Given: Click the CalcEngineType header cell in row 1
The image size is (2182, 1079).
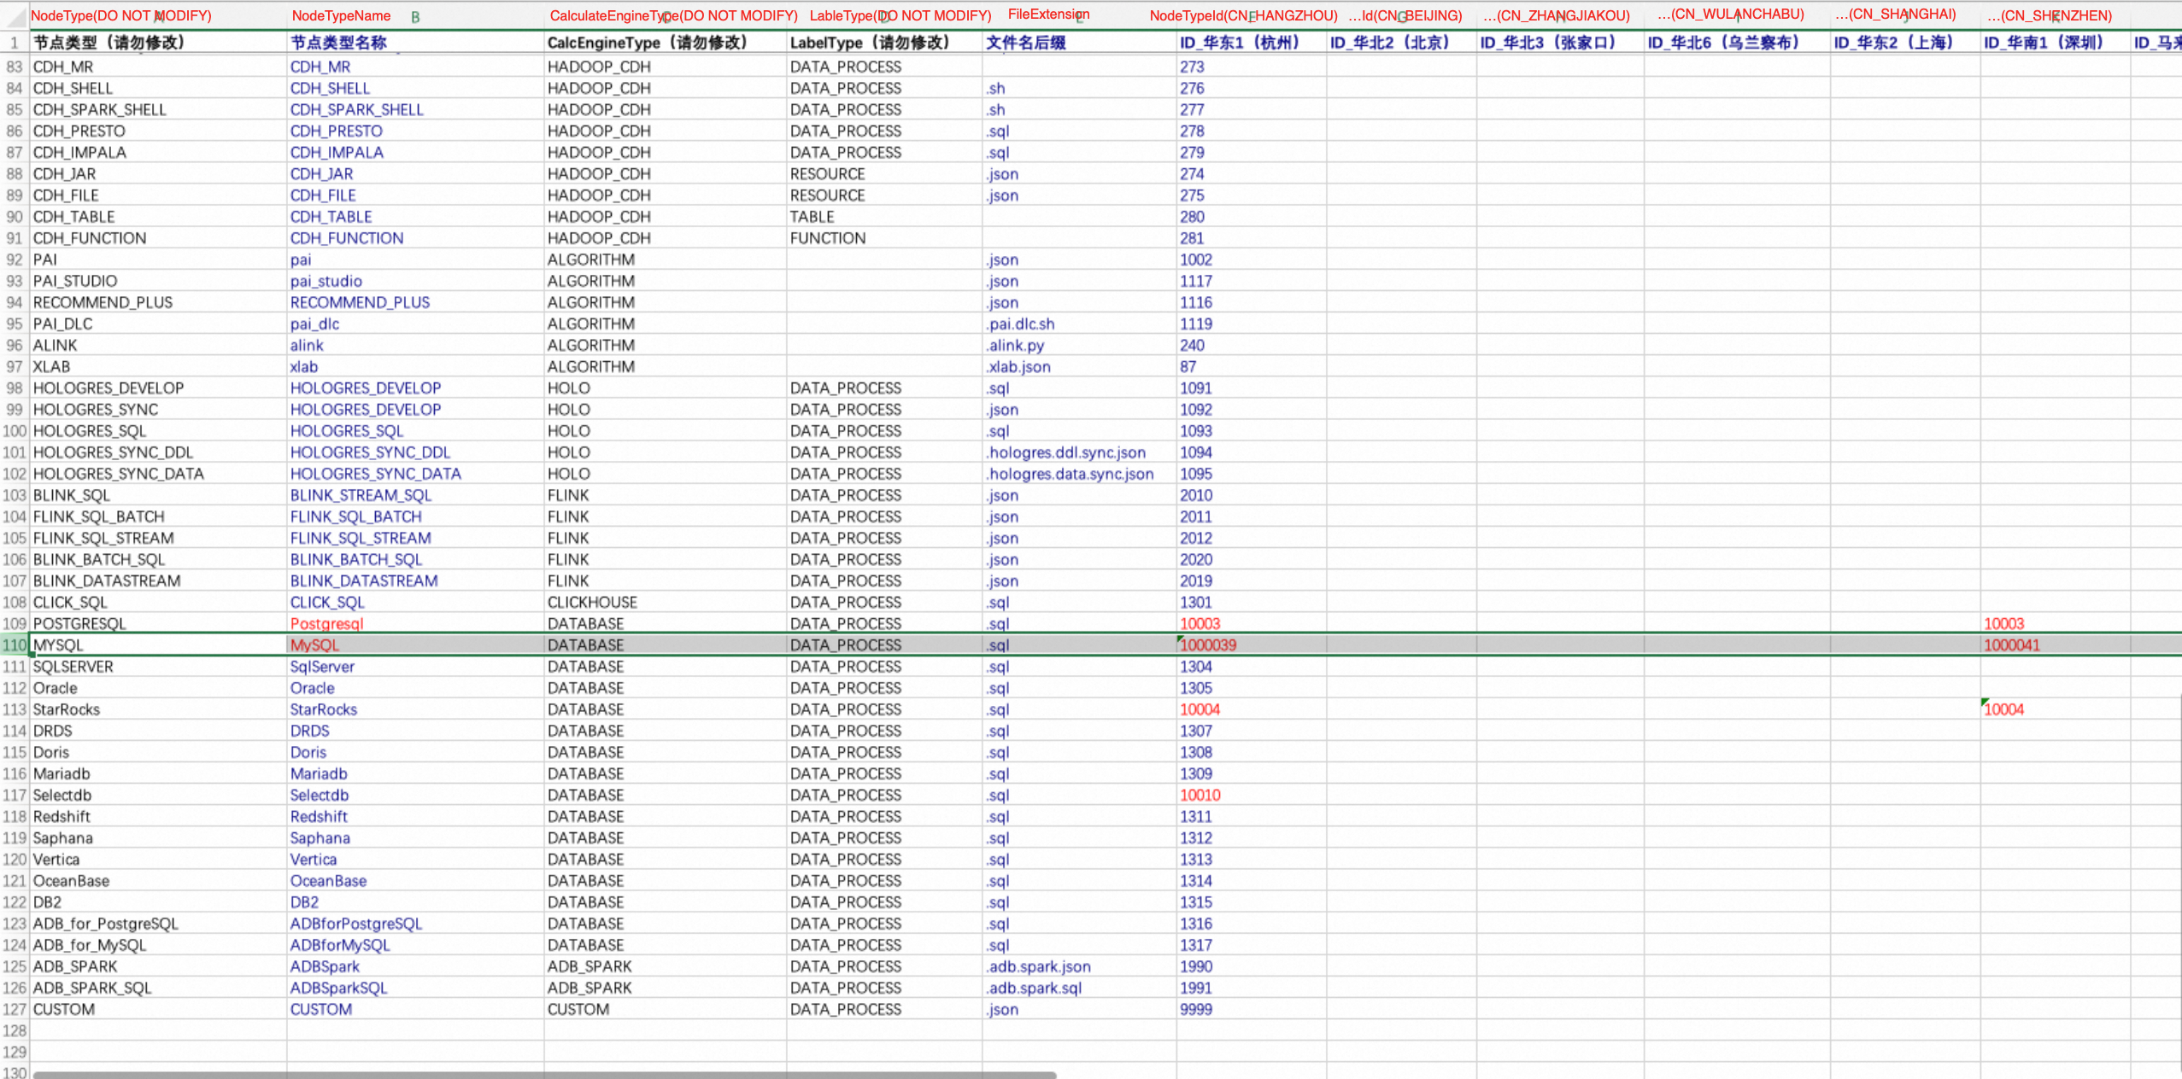Looking at the screenshot, I should click(x=665, y=43).
